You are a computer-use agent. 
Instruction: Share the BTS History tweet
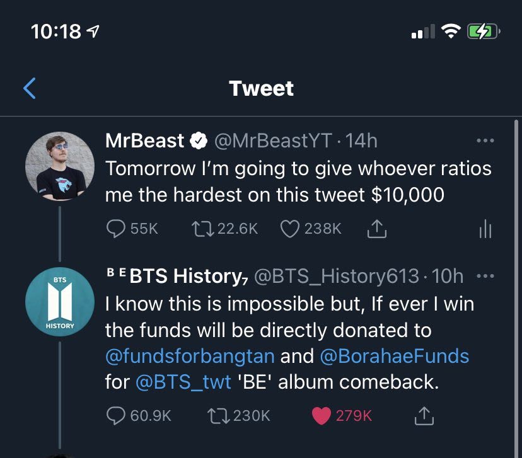coord(424,415)
